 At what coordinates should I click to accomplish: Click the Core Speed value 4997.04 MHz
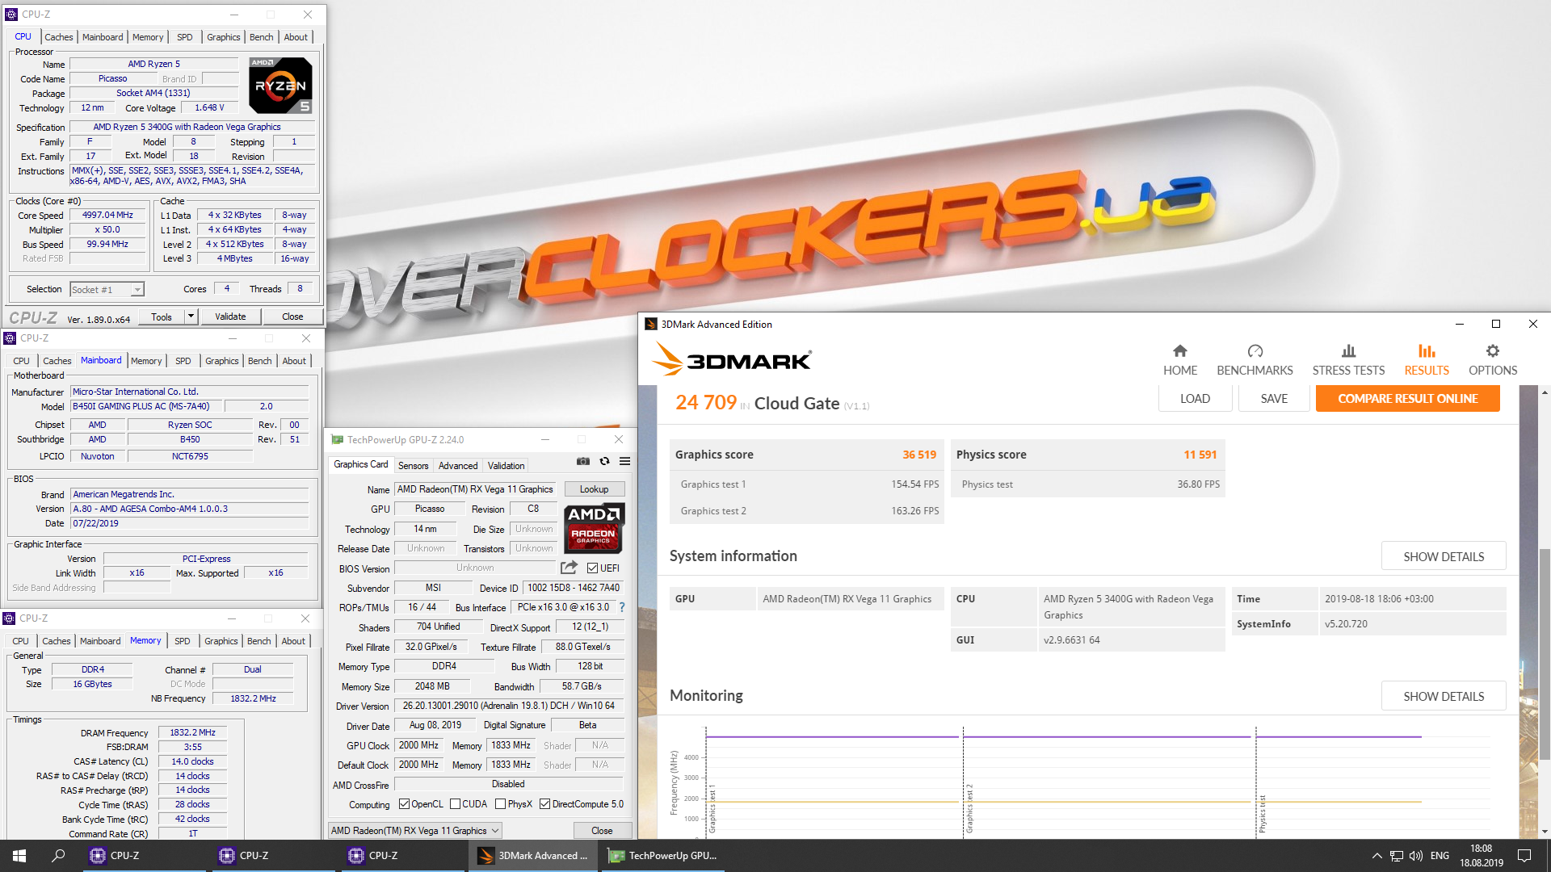click(107, 215)
